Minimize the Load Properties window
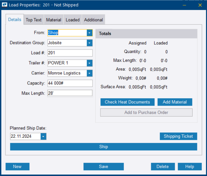Viewport: 207px width, 176px height. click(184, 5)
